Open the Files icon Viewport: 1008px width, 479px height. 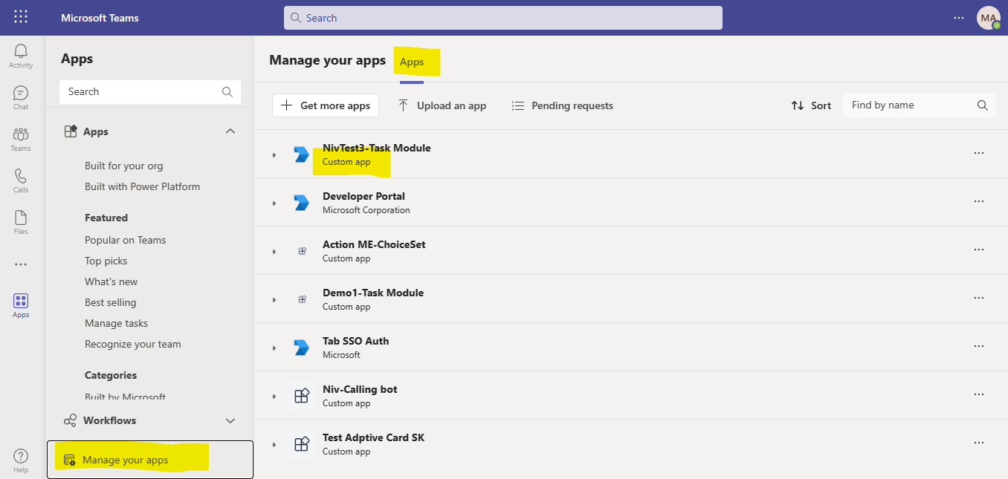[x=20, y=221]
